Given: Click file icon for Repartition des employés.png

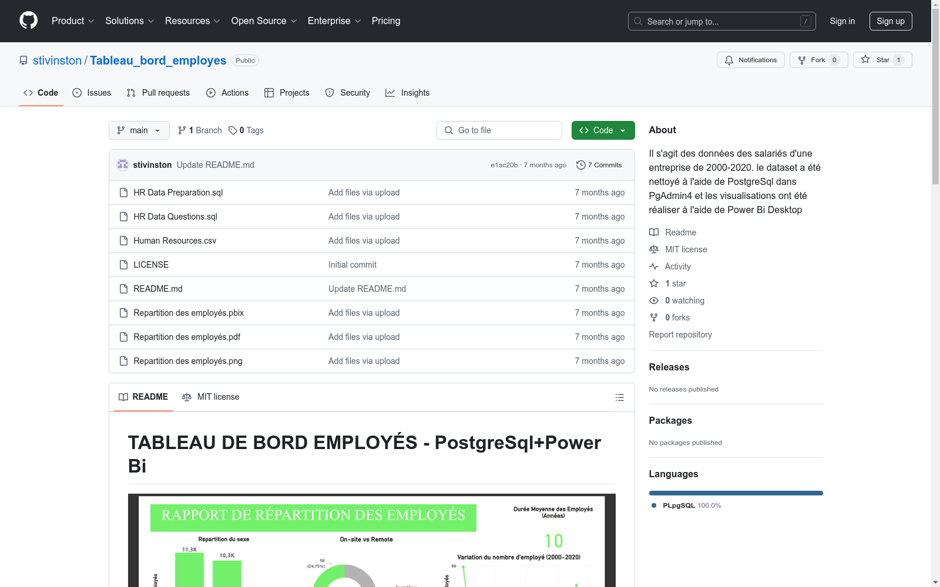Looking at the screenshot, I should pyautogui.click(x=123, y=361).
